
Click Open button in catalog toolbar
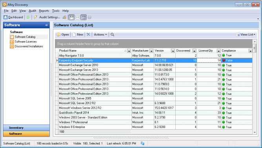(63, 34)
